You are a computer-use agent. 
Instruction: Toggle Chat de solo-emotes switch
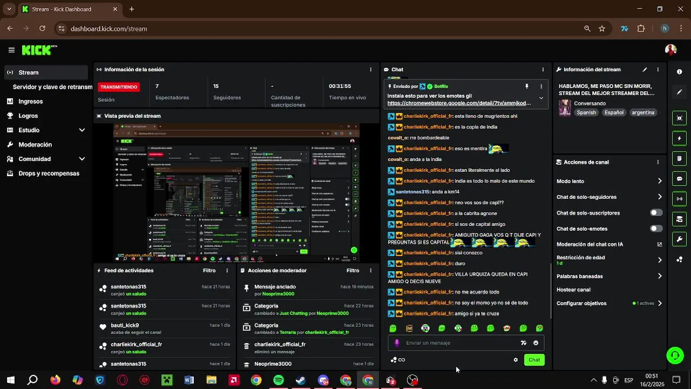point(656,229)
